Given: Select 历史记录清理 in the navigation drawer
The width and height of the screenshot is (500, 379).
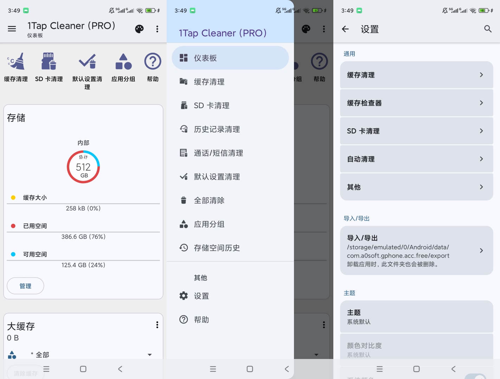Looking at the screenshot, I should [x=230, y=129].
